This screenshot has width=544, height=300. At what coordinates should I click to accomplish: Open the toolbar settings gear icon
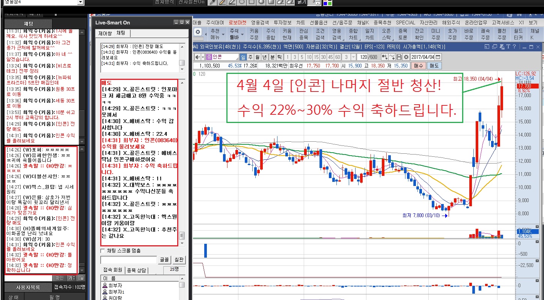click(x=198, y=31)
